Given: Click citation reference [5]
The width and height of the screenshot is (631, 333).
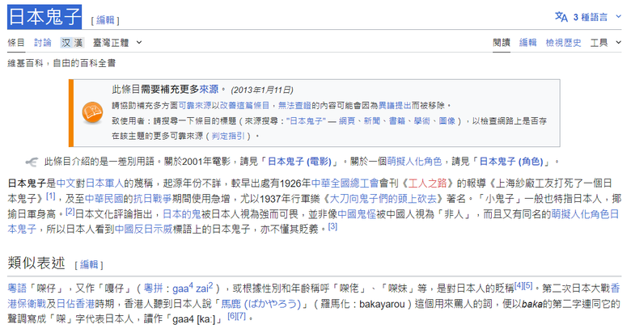Looking at the screenshot, I should pyautogui.click(x=528, y=286).
